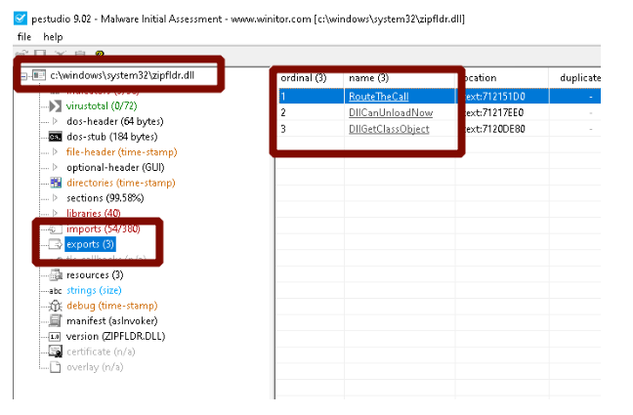
Task: Open the DllGetClassObject export link
Action: pyautogui.click(x=389, y=129)
